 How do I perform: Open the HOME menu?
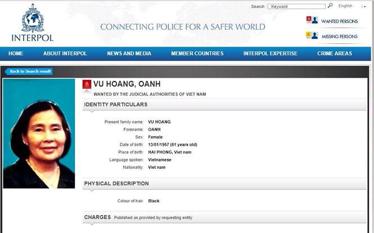[16, 53]
